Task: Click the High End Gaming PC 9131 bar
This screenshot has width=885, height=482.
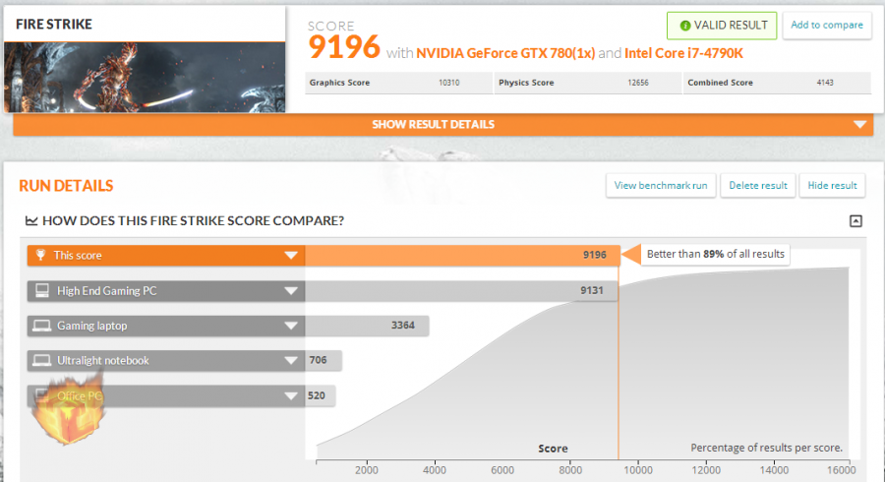Action: tap(461, 290)
